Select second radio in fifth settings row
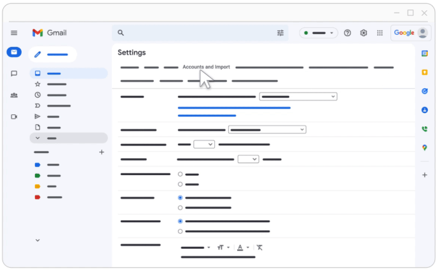 (x=180, y=184)
